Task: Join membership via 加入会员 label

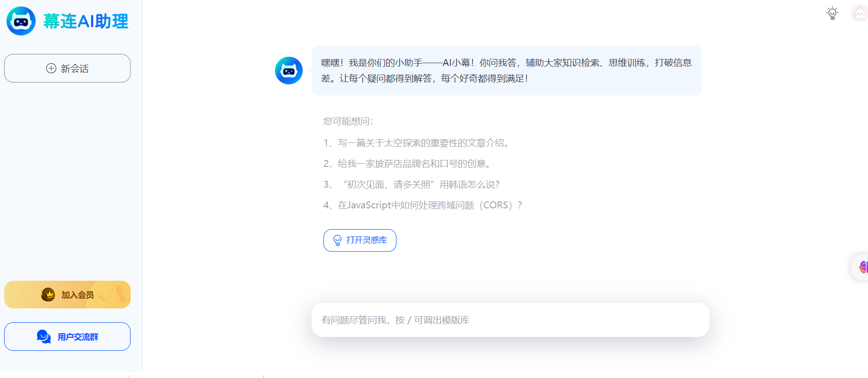Action: pos(78,295)
